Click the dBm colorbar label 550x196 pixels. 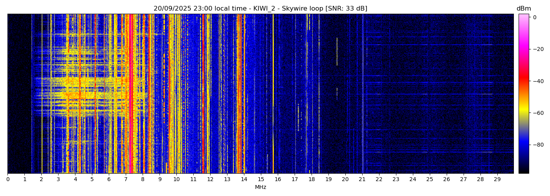coord(523,9)
